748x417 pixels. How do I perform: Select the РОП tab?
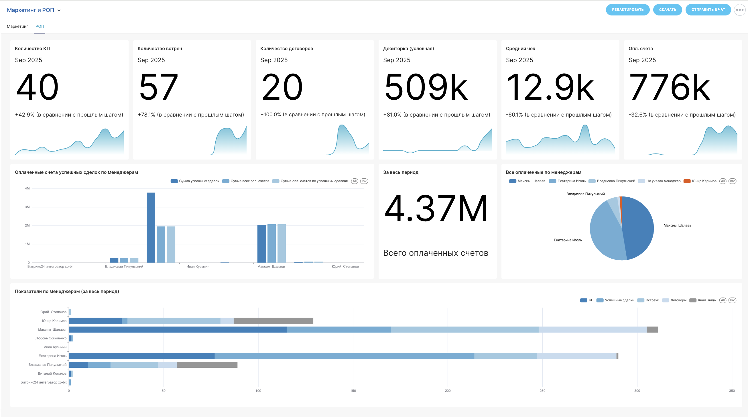tap(40, 26)
